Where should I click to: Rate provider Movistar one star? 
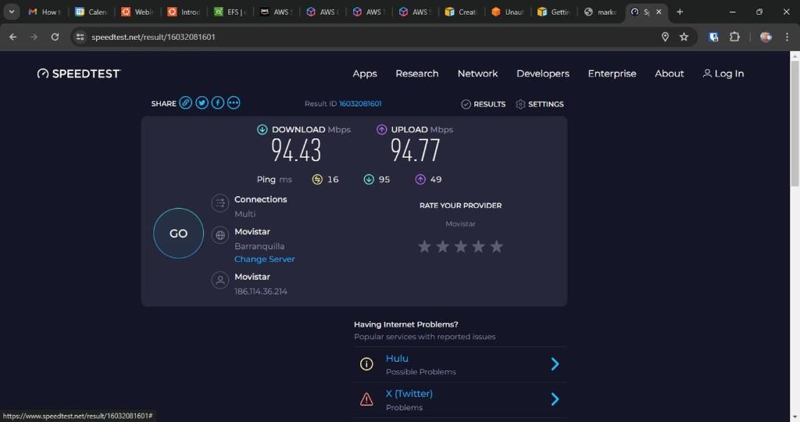pyautogui.click(x=424, y=247)
